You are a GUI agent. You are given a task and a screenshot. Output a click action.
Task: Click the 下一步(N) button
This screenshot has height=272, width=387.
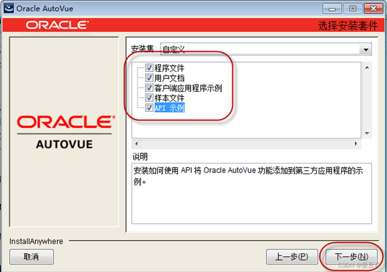(351, 257)
